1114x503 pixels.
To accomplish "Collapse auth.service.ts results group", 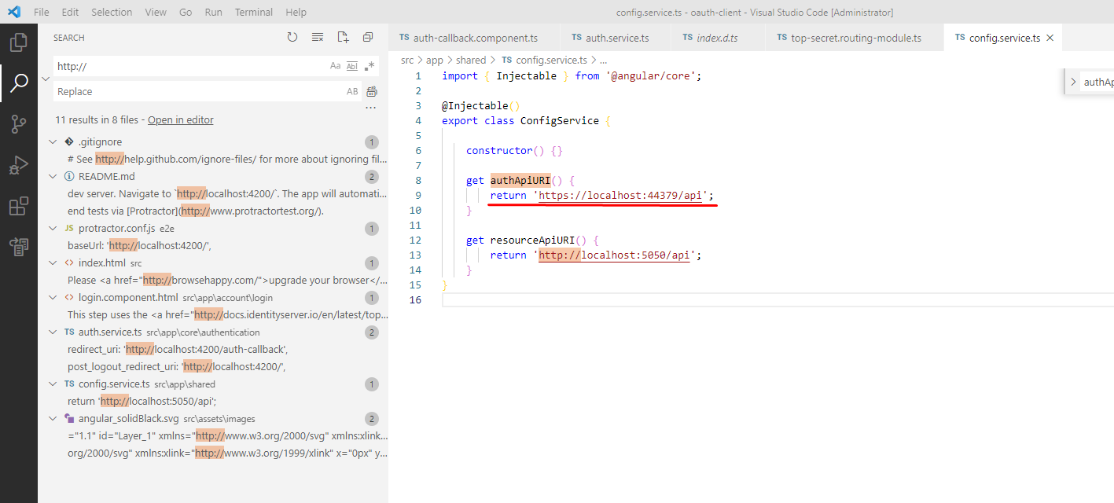I will tap(53, 332).
